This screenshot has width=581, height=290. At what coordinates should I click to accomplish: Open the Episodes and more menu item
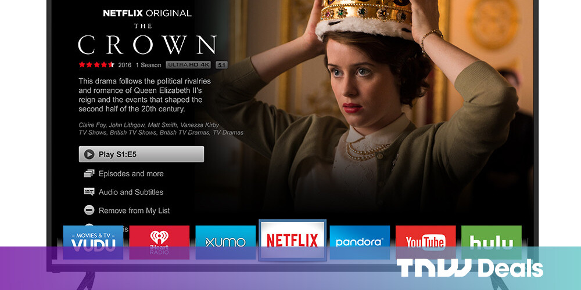(x=131, y=173)
